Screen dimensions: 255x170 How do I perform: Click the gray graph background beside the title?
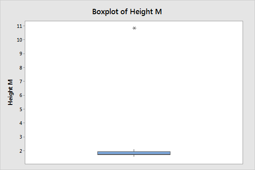click(x=203, y=12)
